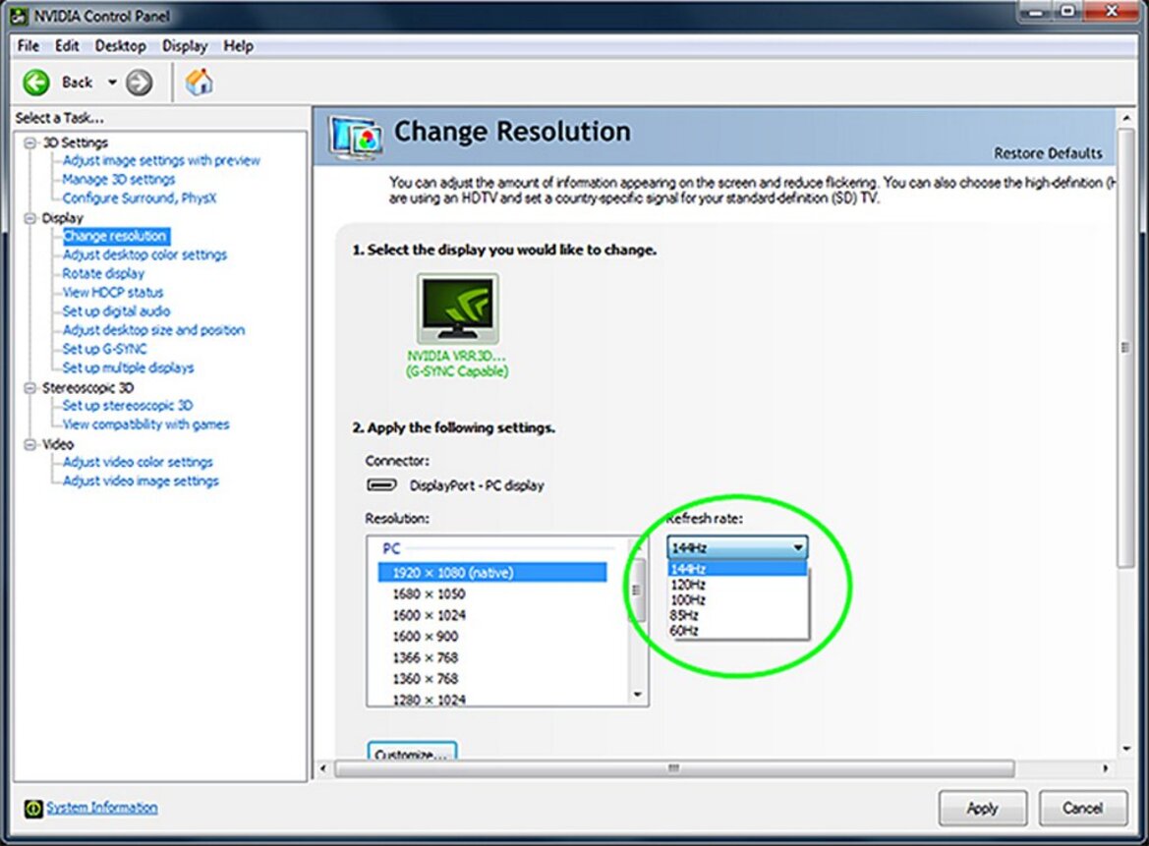Viewport: 1149px width, 846px height.
Task: Open Configure Surround, PhysX
Action: [140, 198]
